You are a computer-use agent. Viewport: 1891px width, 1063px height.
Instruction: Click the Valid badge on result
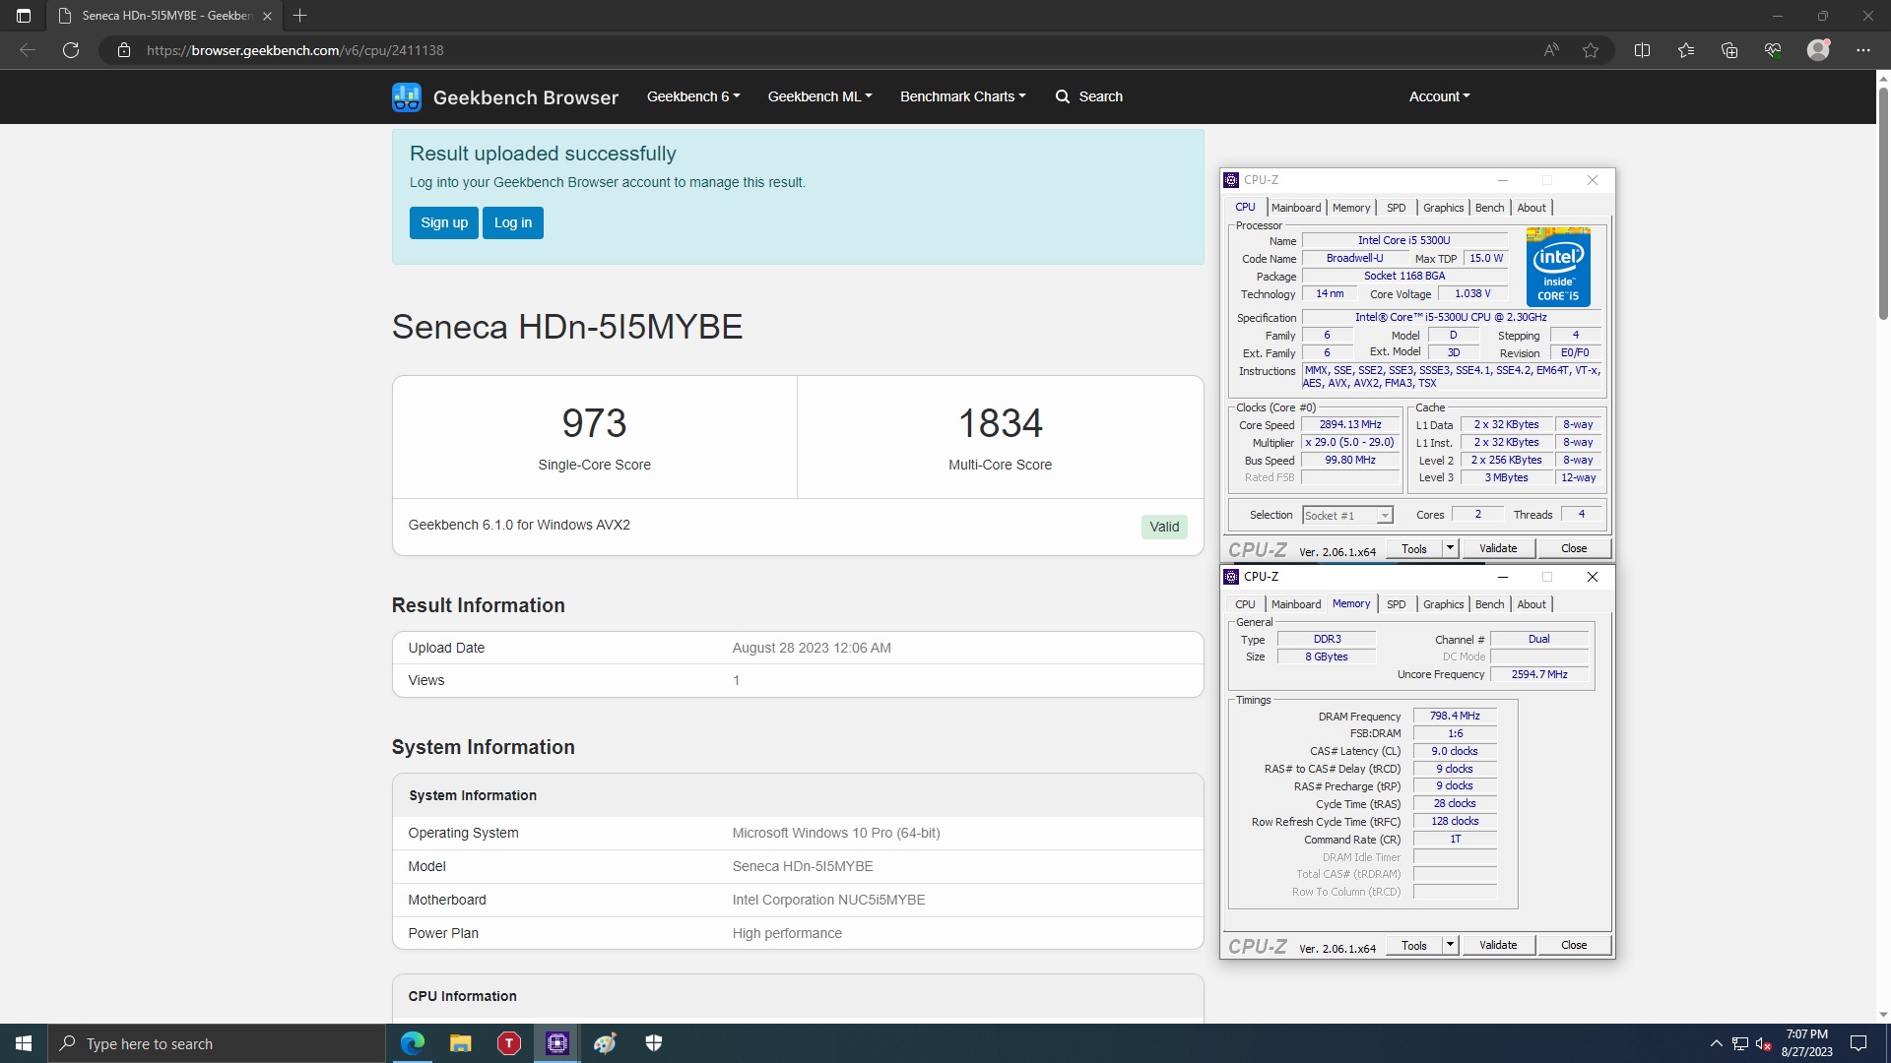[1164, 527]
